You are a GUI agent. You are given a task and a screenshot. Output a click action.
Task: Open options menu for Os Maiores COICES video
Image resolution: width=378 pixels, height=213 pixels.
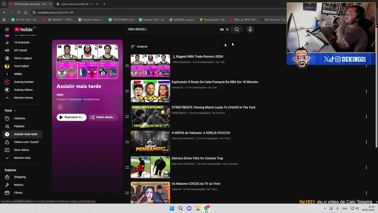click(366, 193)
